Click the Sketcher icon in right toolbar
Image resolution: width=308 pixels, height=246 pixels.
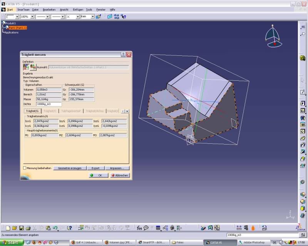303,92
